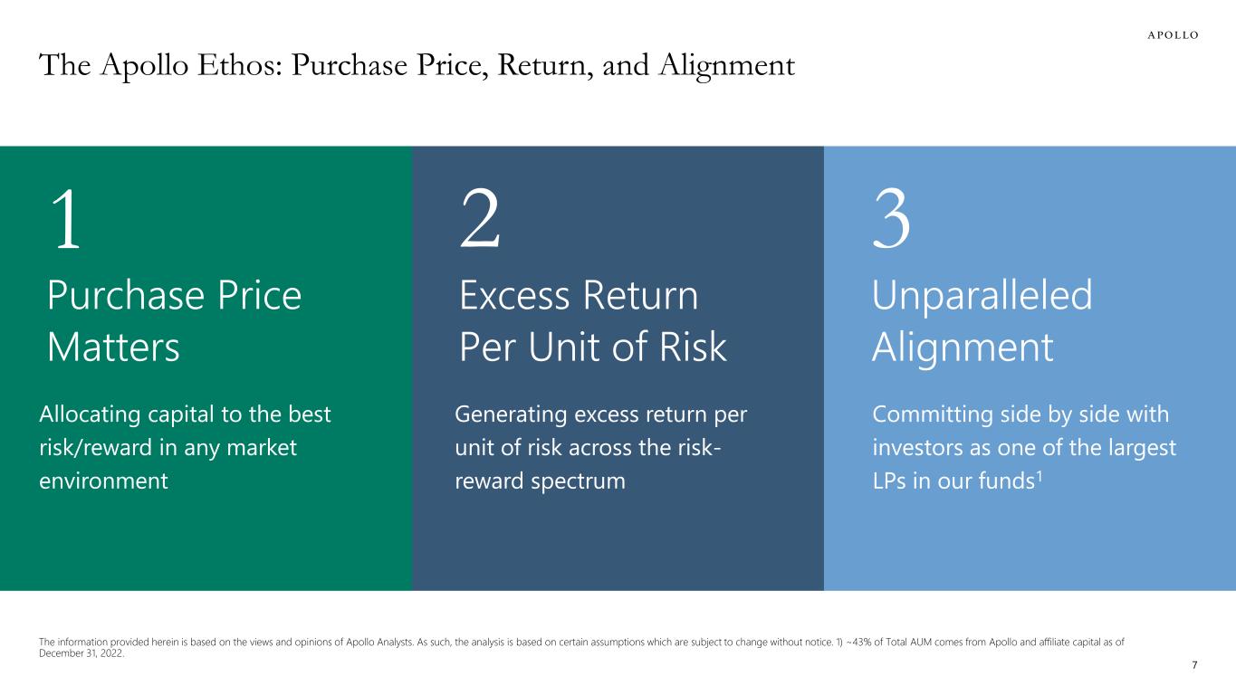Image resolution: width=1236 pixels, height=695 pixels.
Task: Click the empty navy panel area below 'reward spectrum'
Action: pyautogui.click(x=618, y=543)
